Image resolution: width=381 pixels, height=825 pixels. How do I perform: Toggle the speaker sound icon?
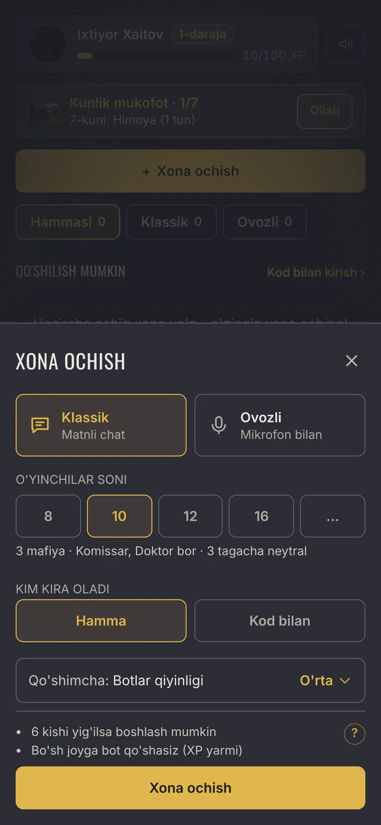point(346,44)
